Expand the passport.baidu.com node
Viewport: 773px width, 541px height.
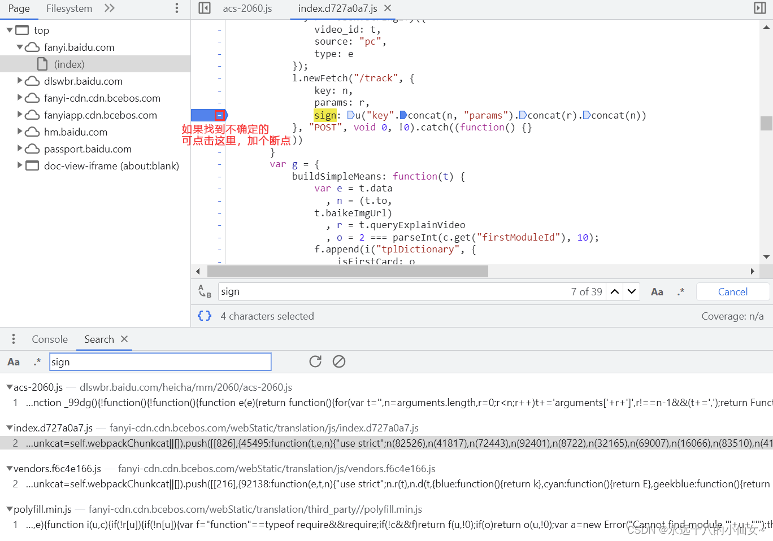tap(20, 149)
